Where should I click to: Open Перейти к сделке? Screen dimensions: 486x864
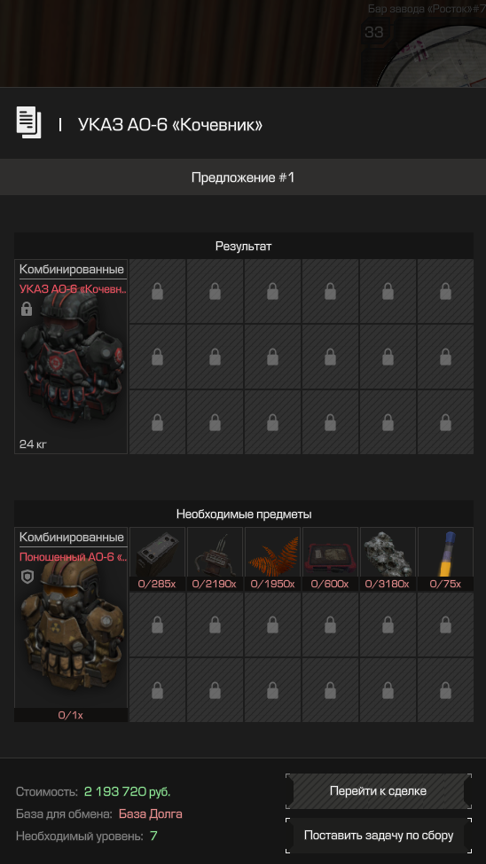pyautogui.click(x=379, y=790)
